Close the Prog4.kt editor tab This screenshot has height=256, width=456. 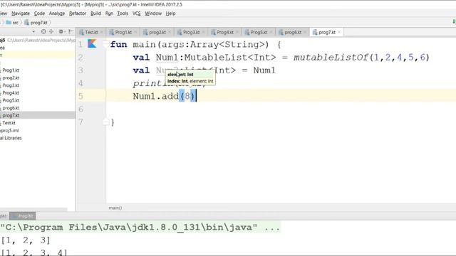[237, 32]
